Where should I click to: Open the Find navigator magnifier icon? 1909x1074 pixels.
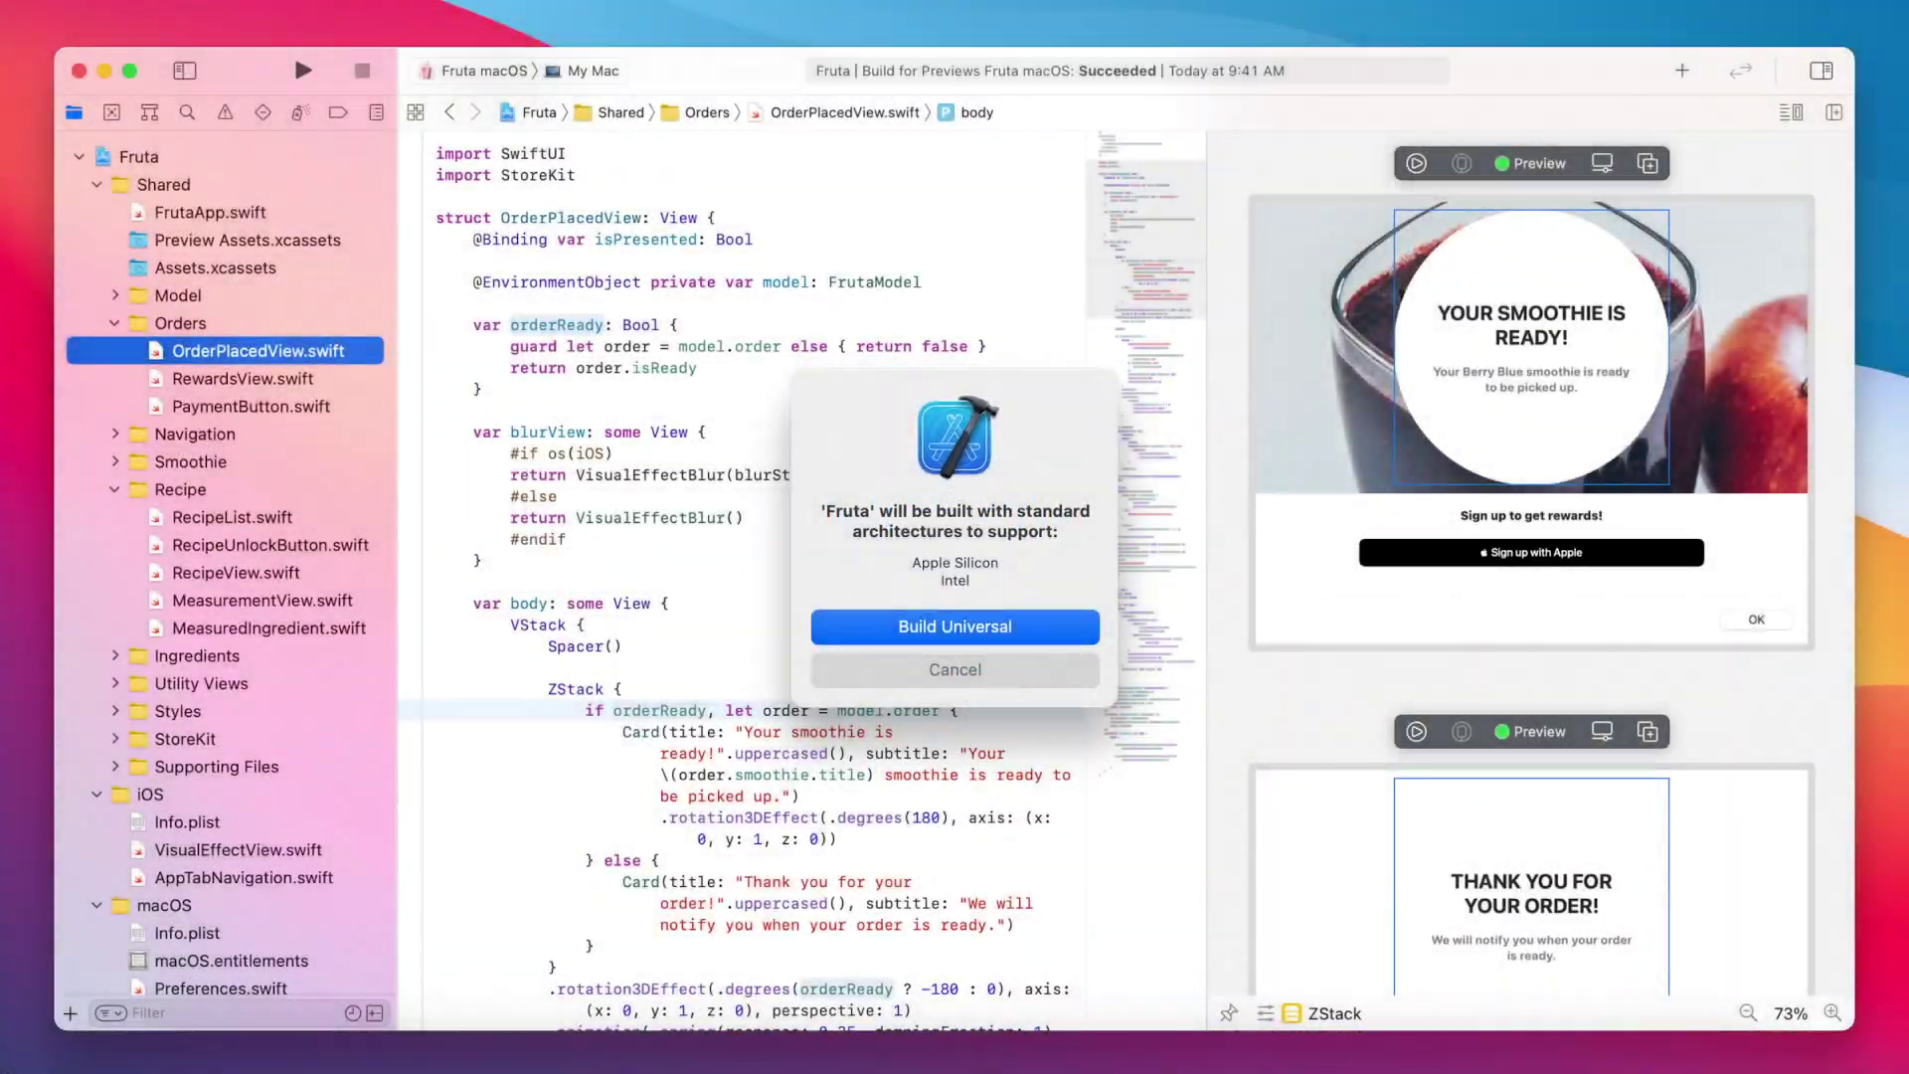(x=187, y=112)
